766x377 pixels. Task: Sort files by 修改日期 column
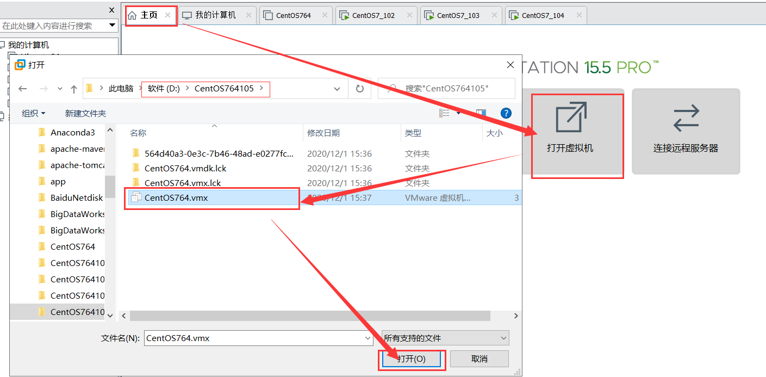click(323, 133)
